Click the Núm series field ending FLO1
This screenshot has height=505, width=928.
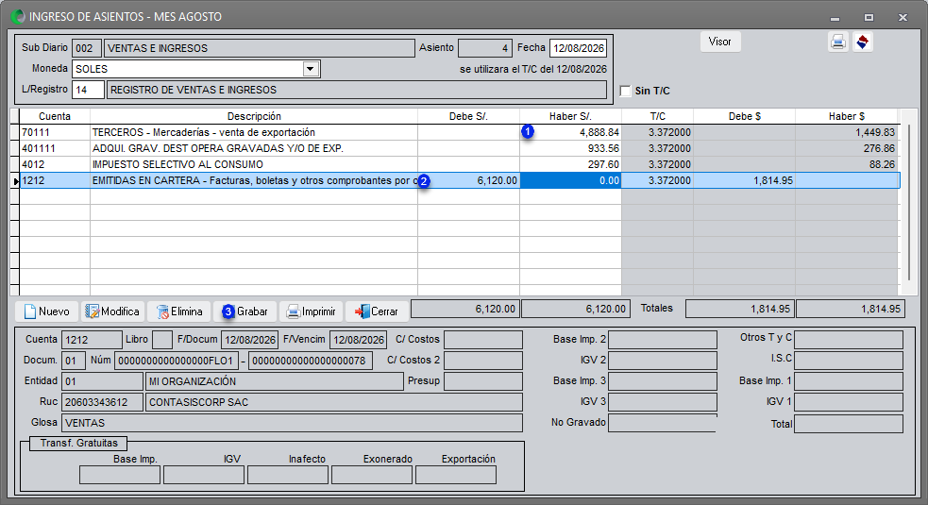(177, 361)
